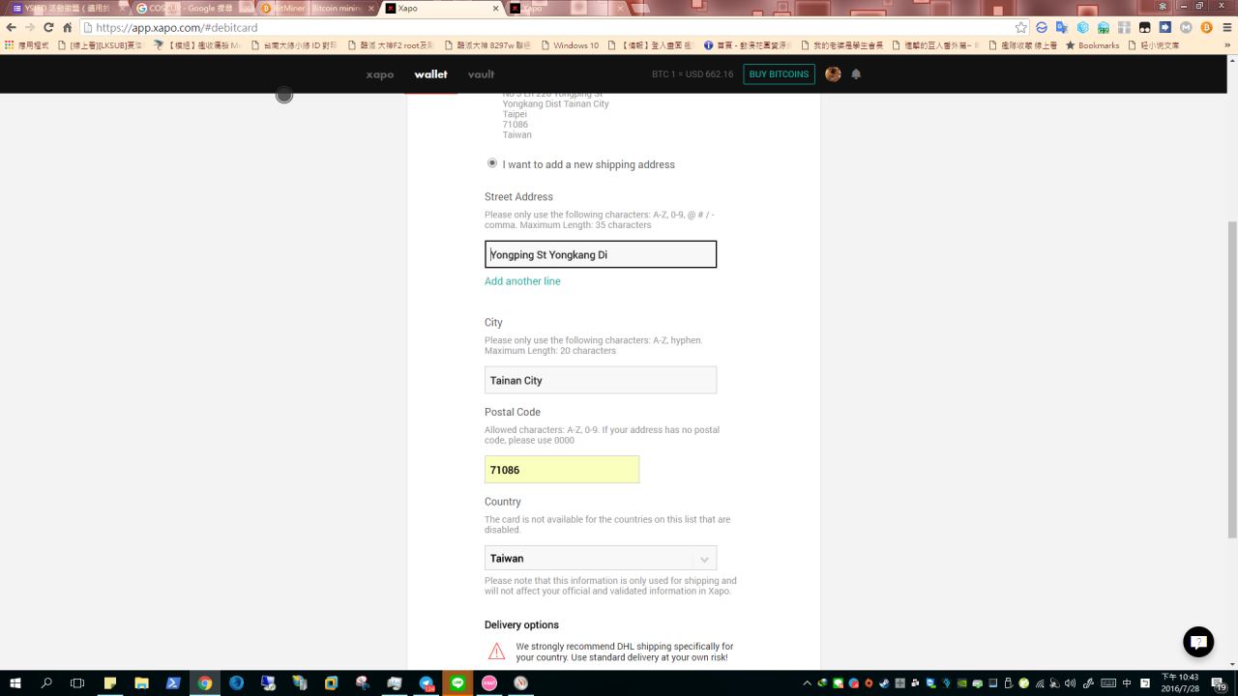The height and width of the screenshot is (696, 1238).
Task: Open File Explorer from the taskbar
Action: point(141,683)
